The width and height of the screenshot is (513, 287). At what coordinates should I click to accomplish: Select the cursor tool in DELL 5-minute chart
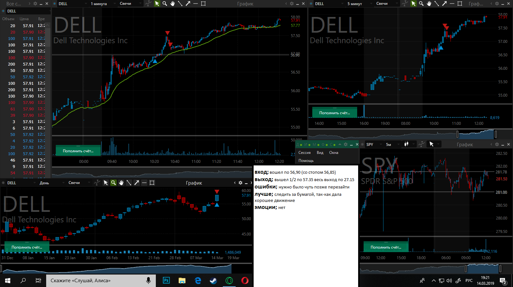[414, 4]
